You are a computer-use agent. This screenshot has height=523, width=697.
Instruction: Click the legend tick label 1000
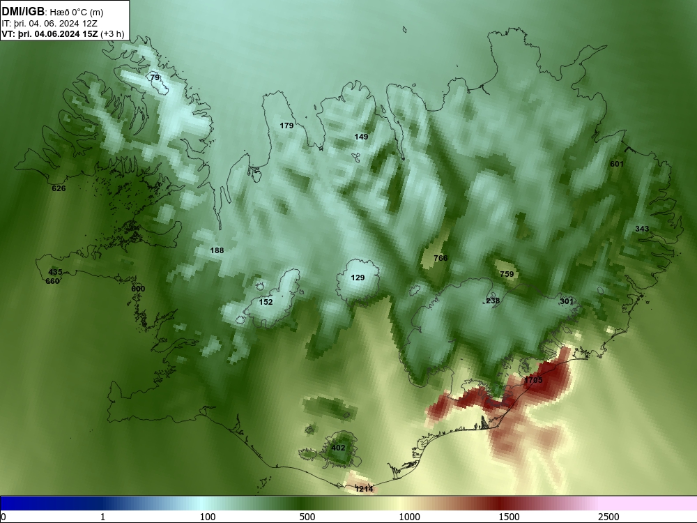409,517
